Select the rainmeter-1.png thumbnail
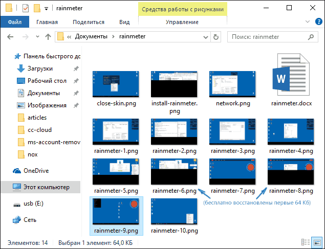The image size is (325, 249). pos(116,131)
